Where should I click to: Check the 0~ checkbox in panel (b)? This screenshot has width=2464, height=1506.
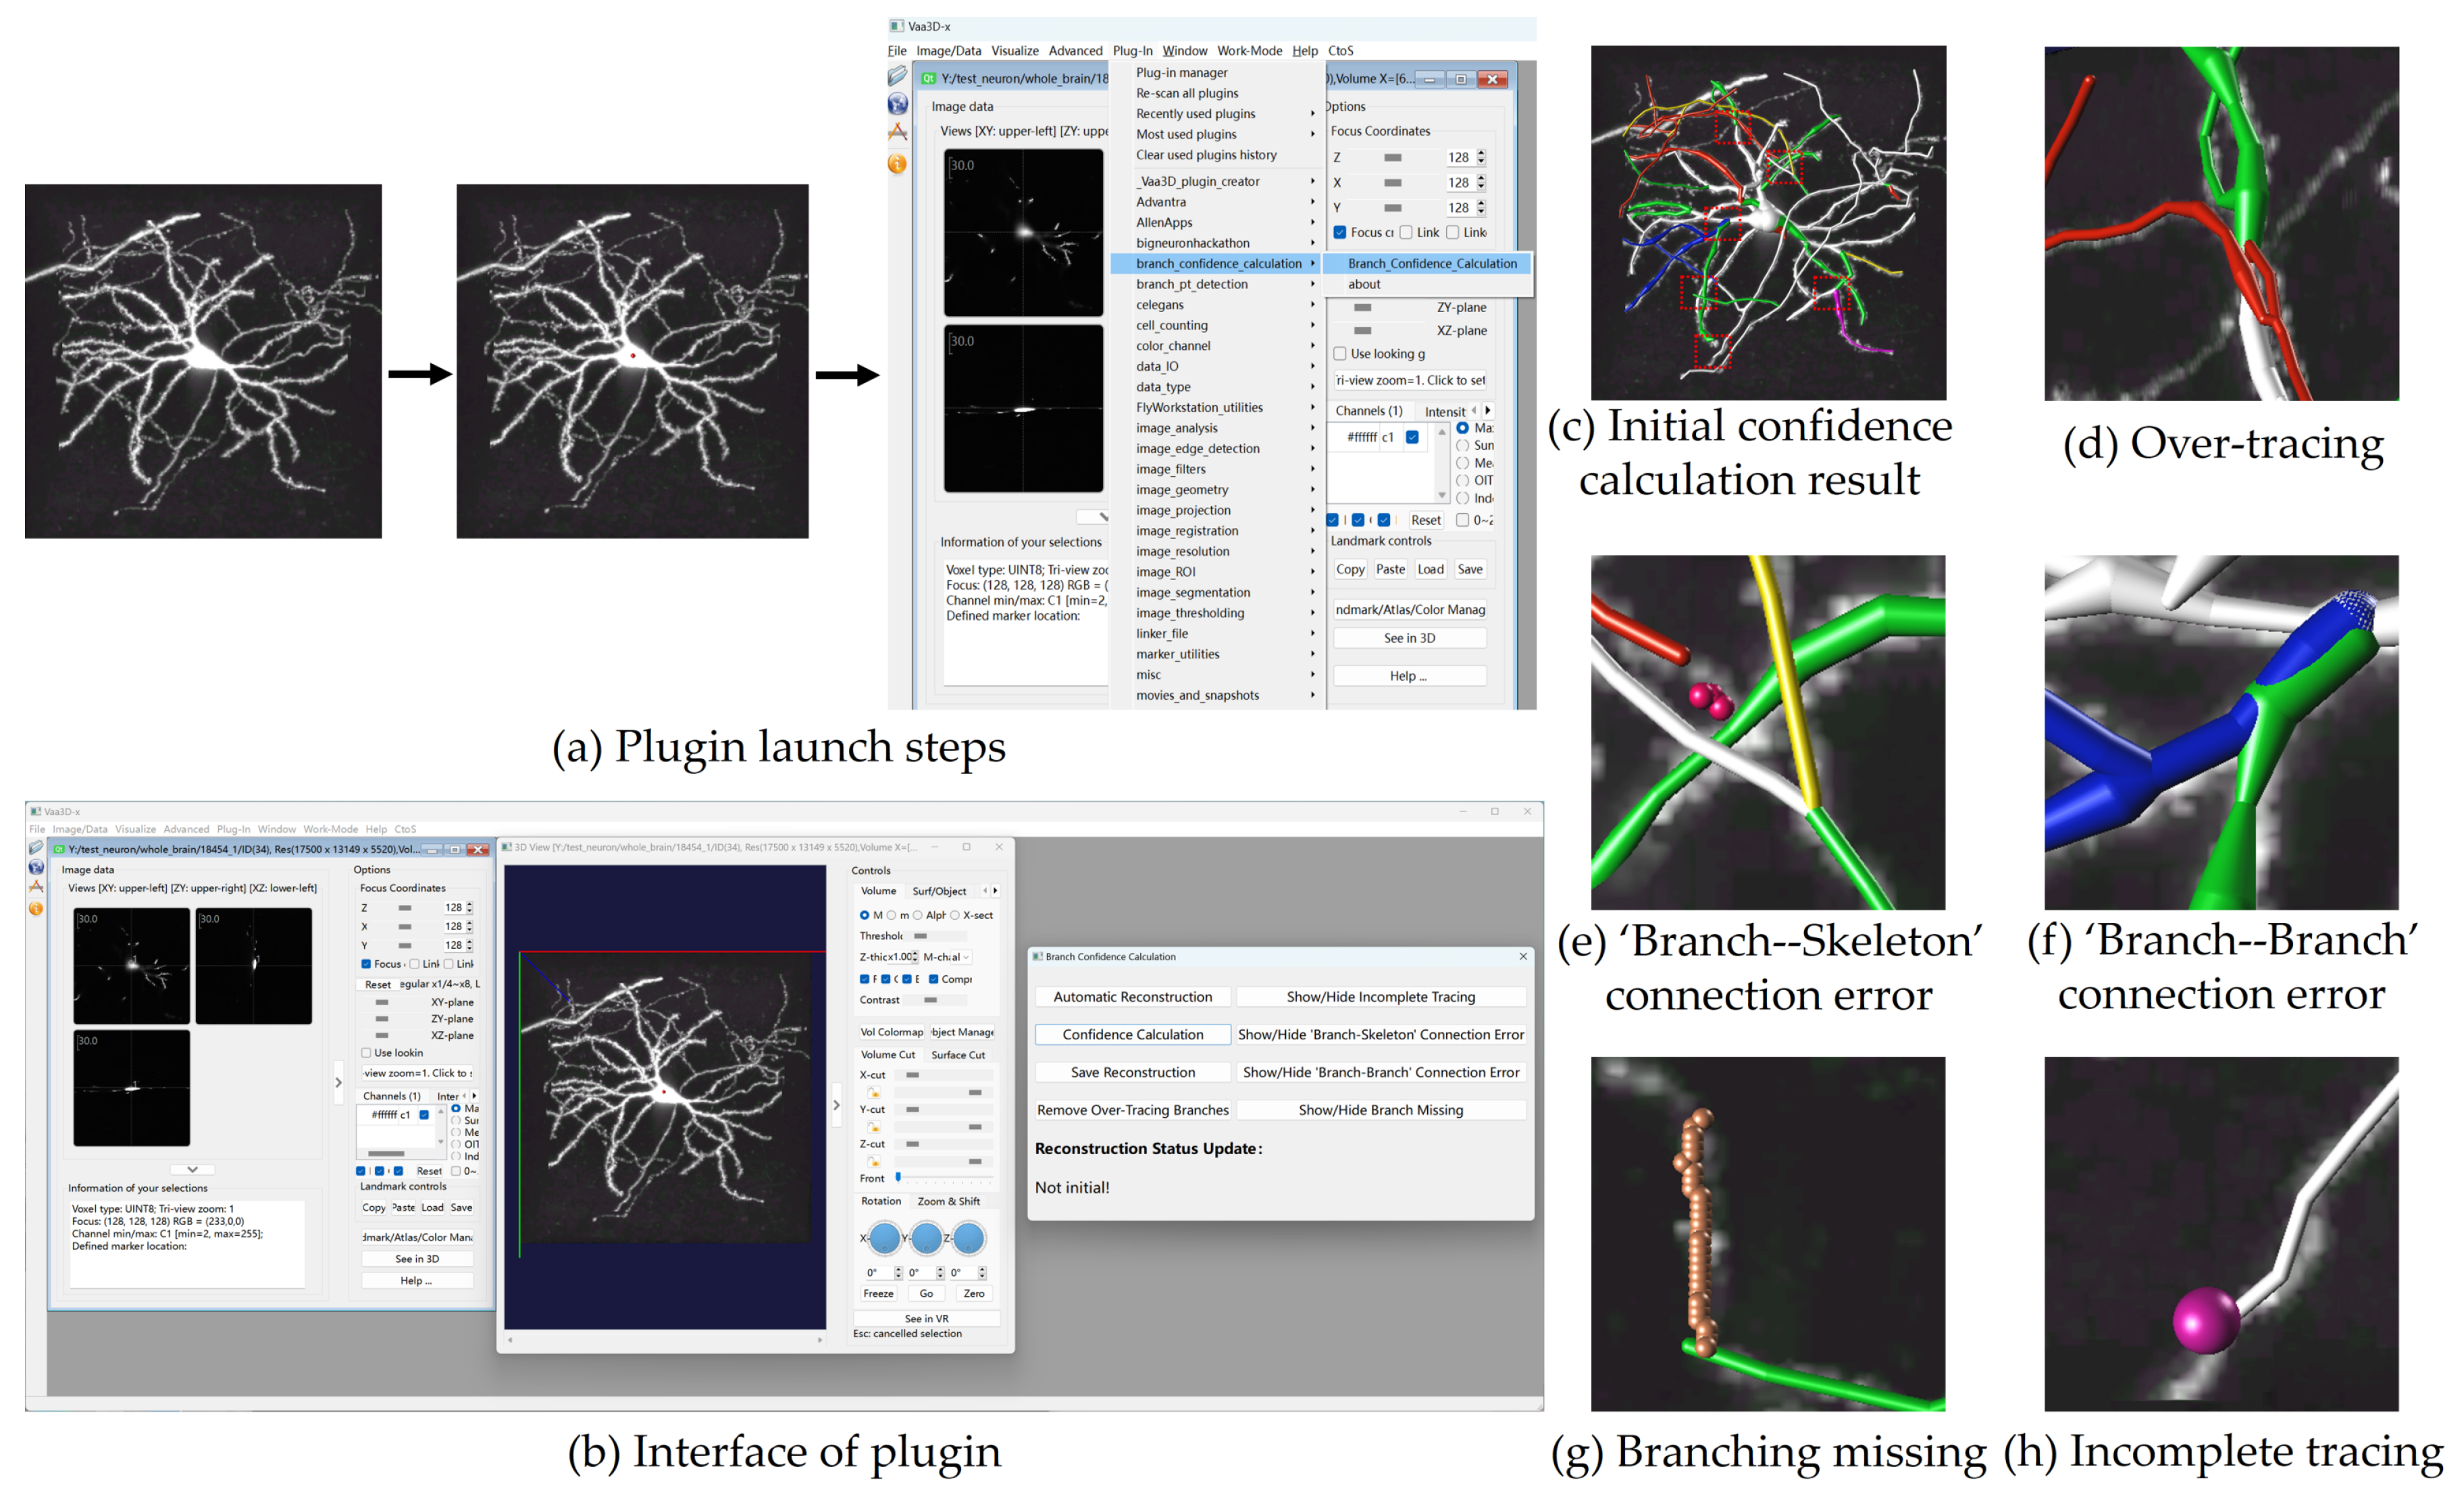pos(457,1171)
